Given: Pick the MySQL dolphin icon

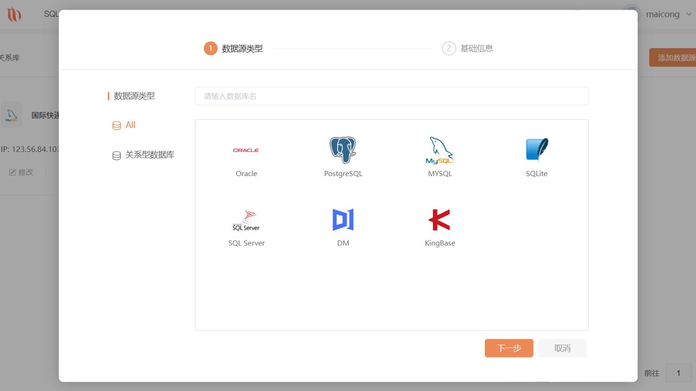Looking at the screenshot, I should [x=440, y=150].
